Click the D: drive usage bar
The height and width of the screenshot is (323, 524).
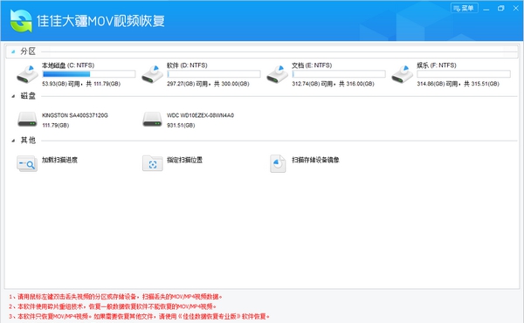click(214, 74)
